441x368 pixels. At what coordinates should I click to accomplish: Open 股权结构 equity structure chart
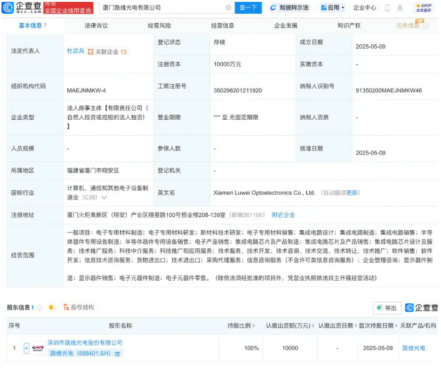(x=79, y=307)
